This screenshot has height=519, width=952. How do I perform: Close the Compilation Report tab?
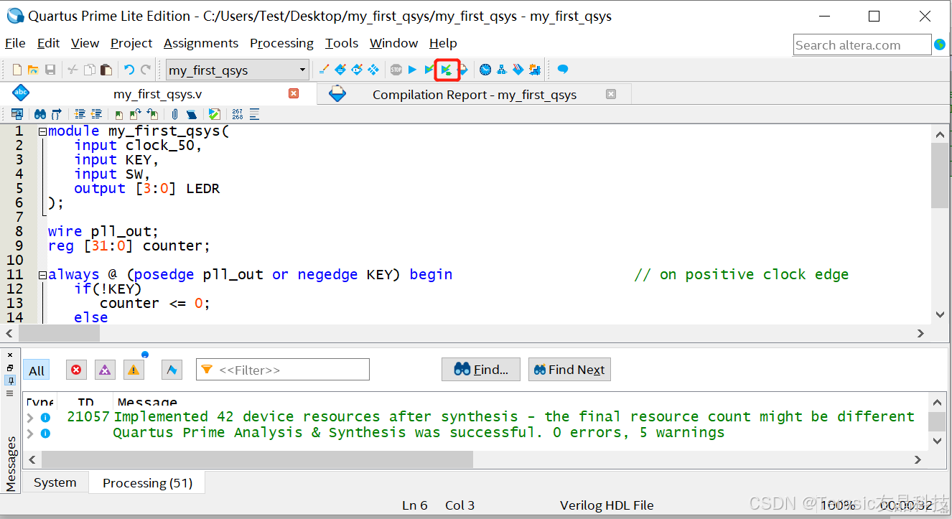click(x=611, y=94)
